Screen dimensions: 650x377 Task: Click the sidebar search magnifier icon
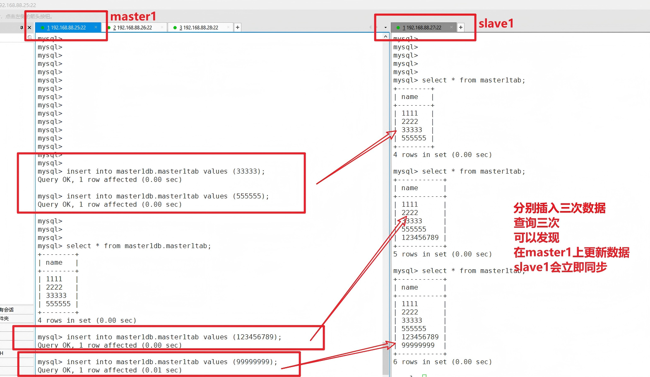pyautogui.click(x=30, y=37)
